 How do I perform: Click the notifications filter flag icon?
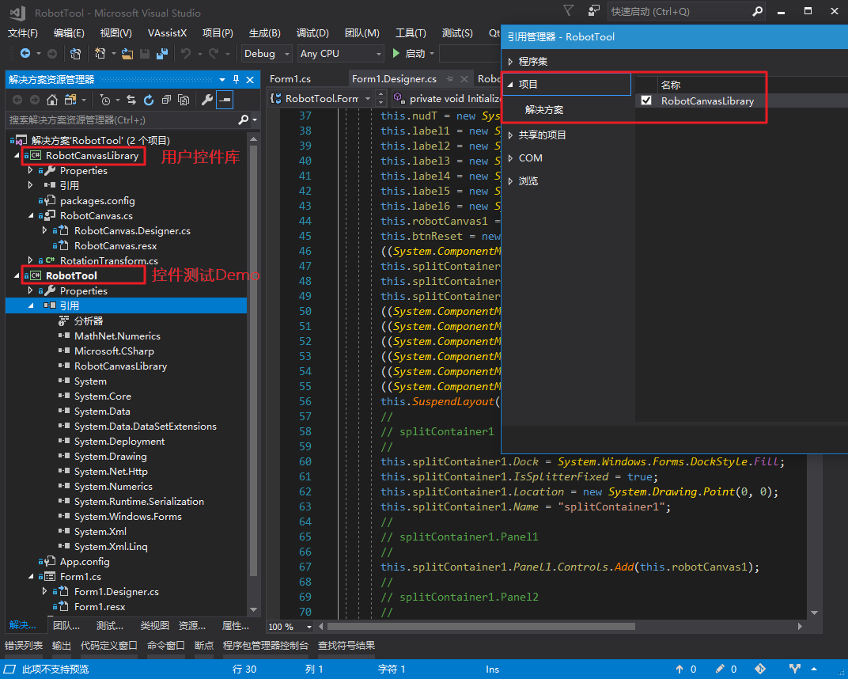click(569, 11)
